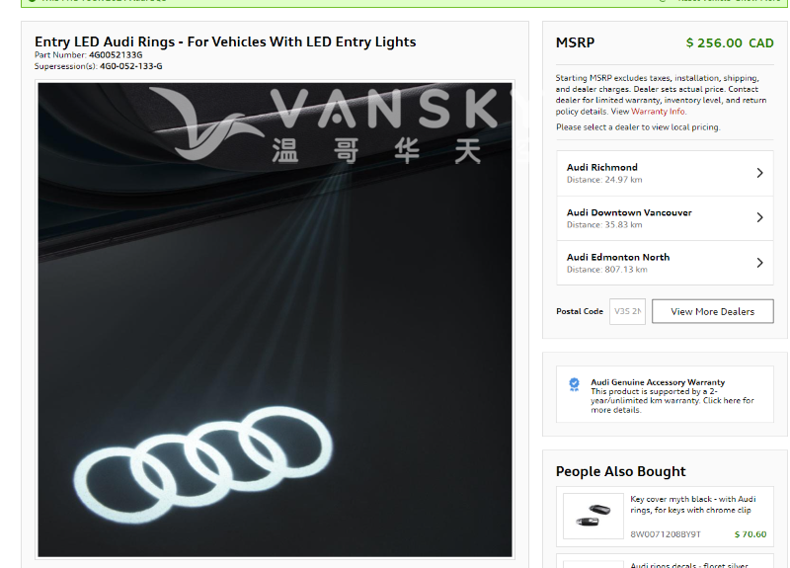Click the View More Dealers button
The height and width of the screenshot is (568, 790).
tap(712, 311)
